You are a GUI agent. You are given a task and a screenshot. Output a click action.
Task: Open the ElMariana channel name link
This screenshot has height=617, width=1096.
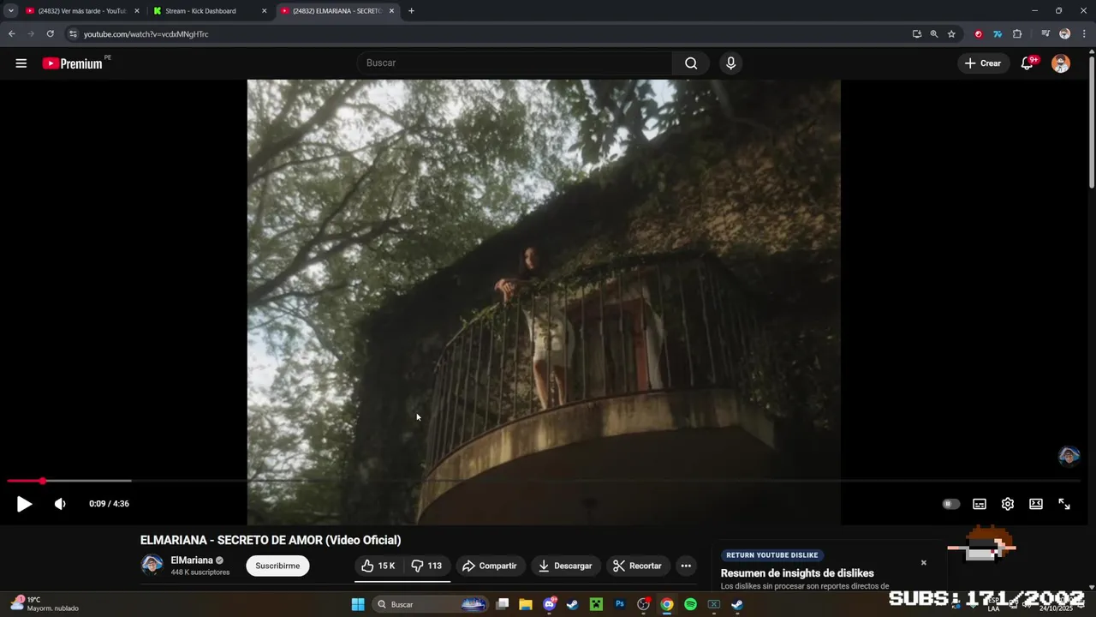[x=192, y=560]
